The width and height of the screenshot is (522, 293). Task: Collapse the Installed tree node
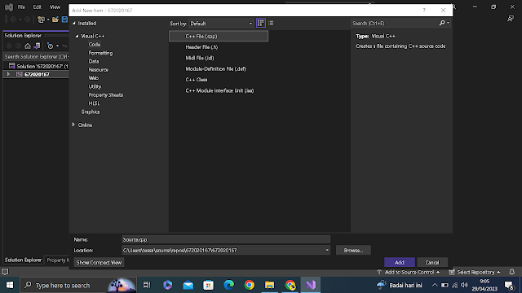pos(74,24)
